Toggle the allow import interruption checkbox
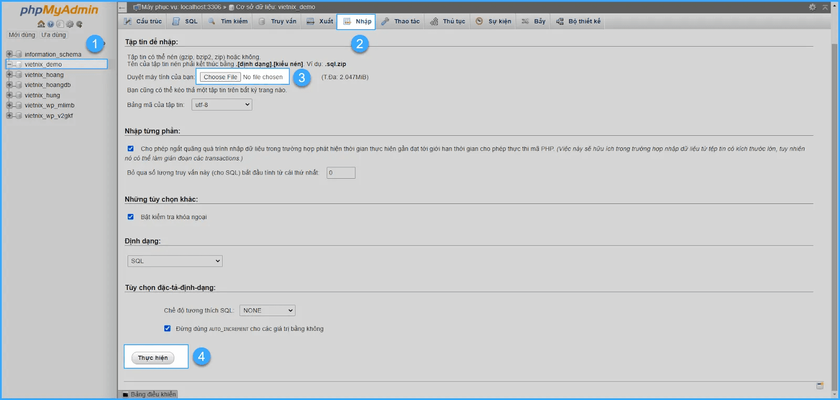Screen dimensions: 840x400 tap(131, 149)
